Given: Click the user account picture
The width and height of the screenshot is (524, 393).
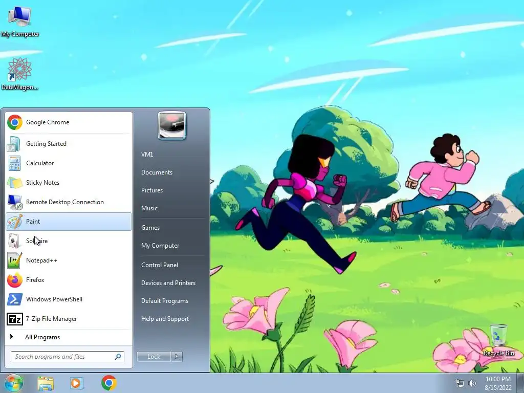Looking at the screenshot, I should [172, 126].
